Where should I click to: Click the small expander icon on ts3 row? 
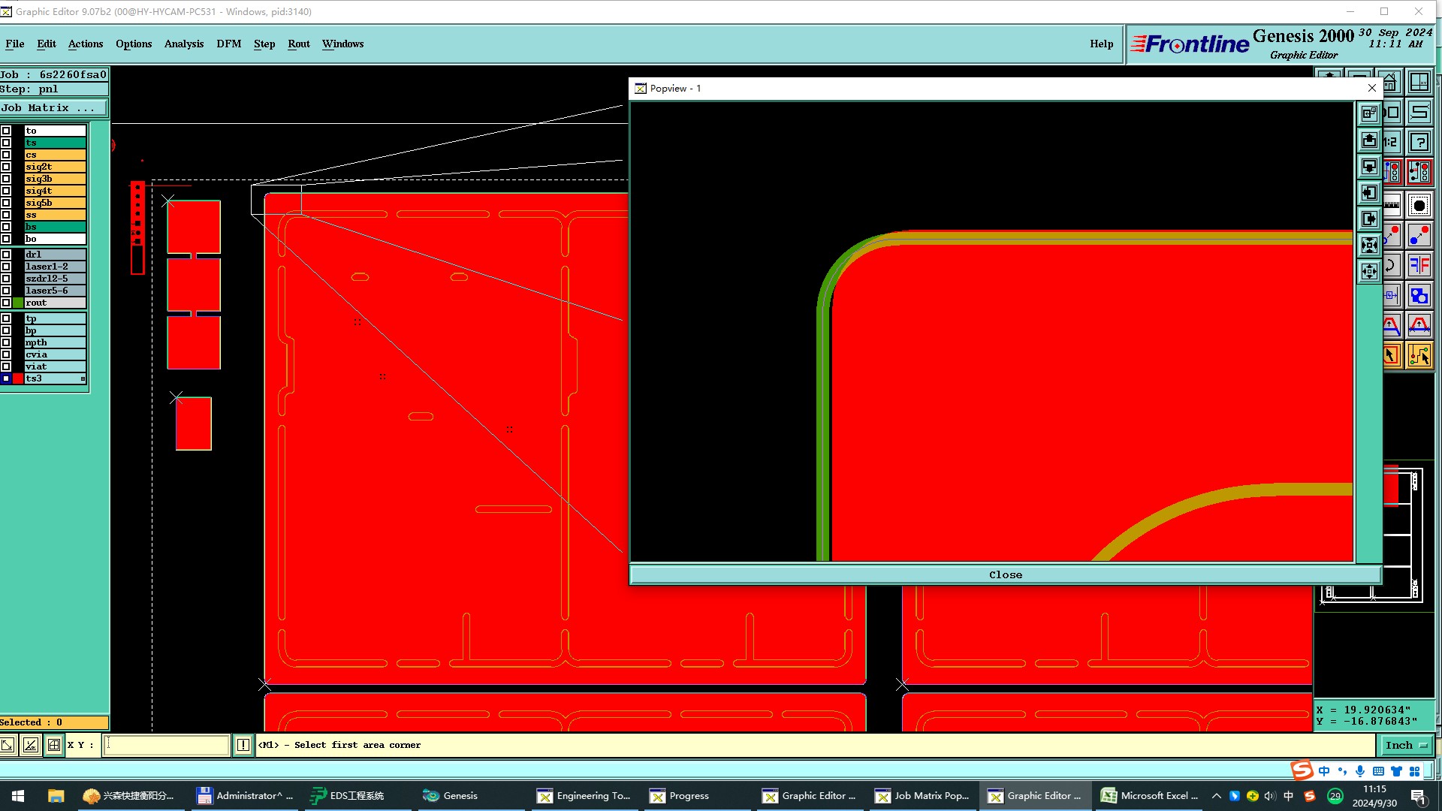pos(83,378)
